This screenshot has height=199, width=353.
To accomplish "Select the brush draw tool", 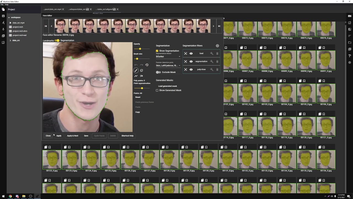I will click(x=136, y=70).
